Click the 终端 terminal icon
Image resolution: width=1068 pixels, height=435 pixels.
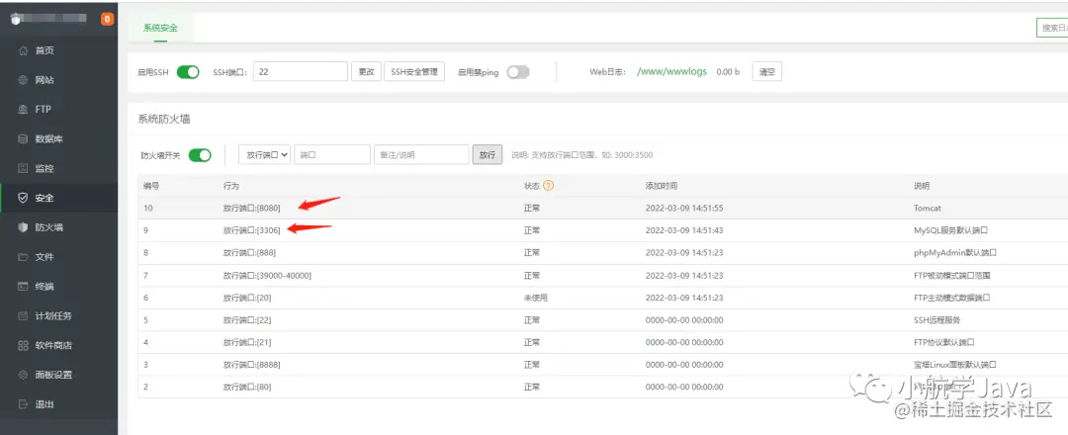23,287
